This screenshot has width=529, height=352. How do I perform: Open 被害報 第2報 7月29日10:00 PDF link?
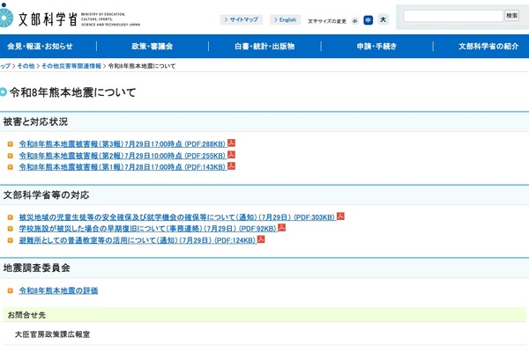tap(123, 156)
